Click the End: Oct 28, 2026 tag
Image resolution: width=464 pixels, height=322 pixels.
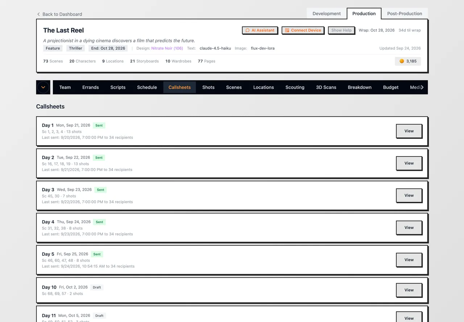pos(108,48)
